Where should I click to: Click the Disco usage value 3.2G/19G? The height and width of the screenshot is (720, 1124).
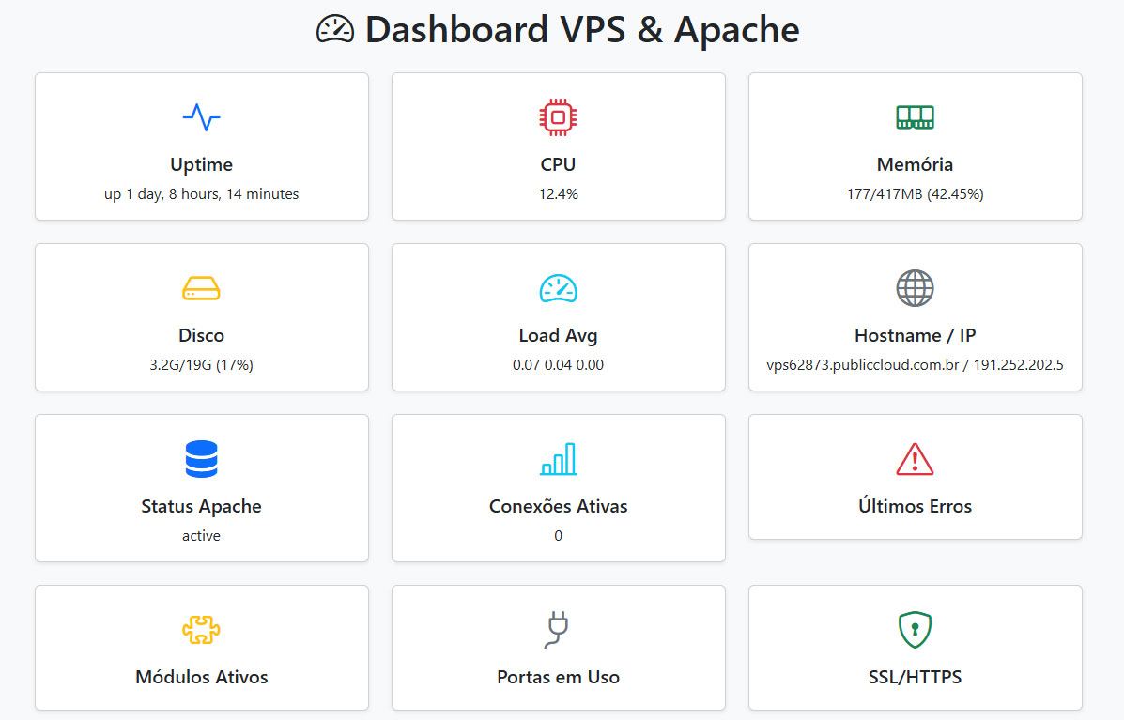tap(201, 364)
